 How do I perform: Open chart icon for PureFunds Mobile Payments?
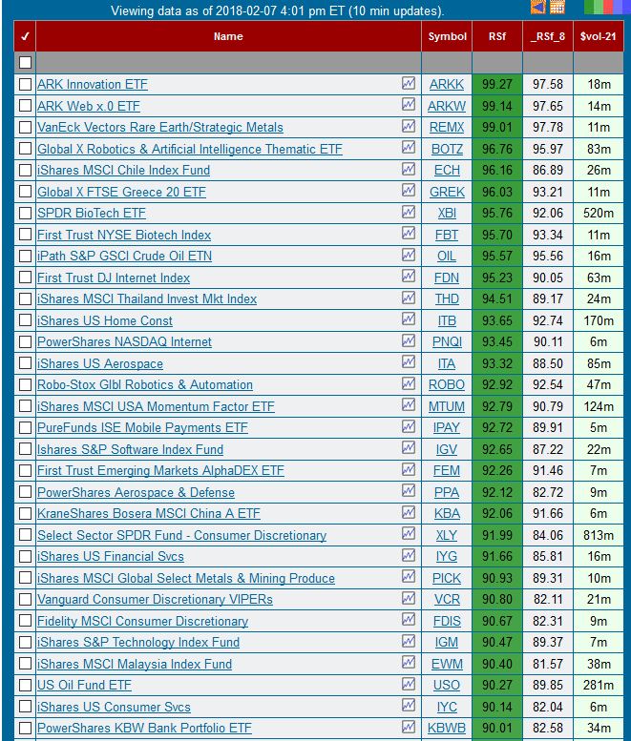point(409,426)
